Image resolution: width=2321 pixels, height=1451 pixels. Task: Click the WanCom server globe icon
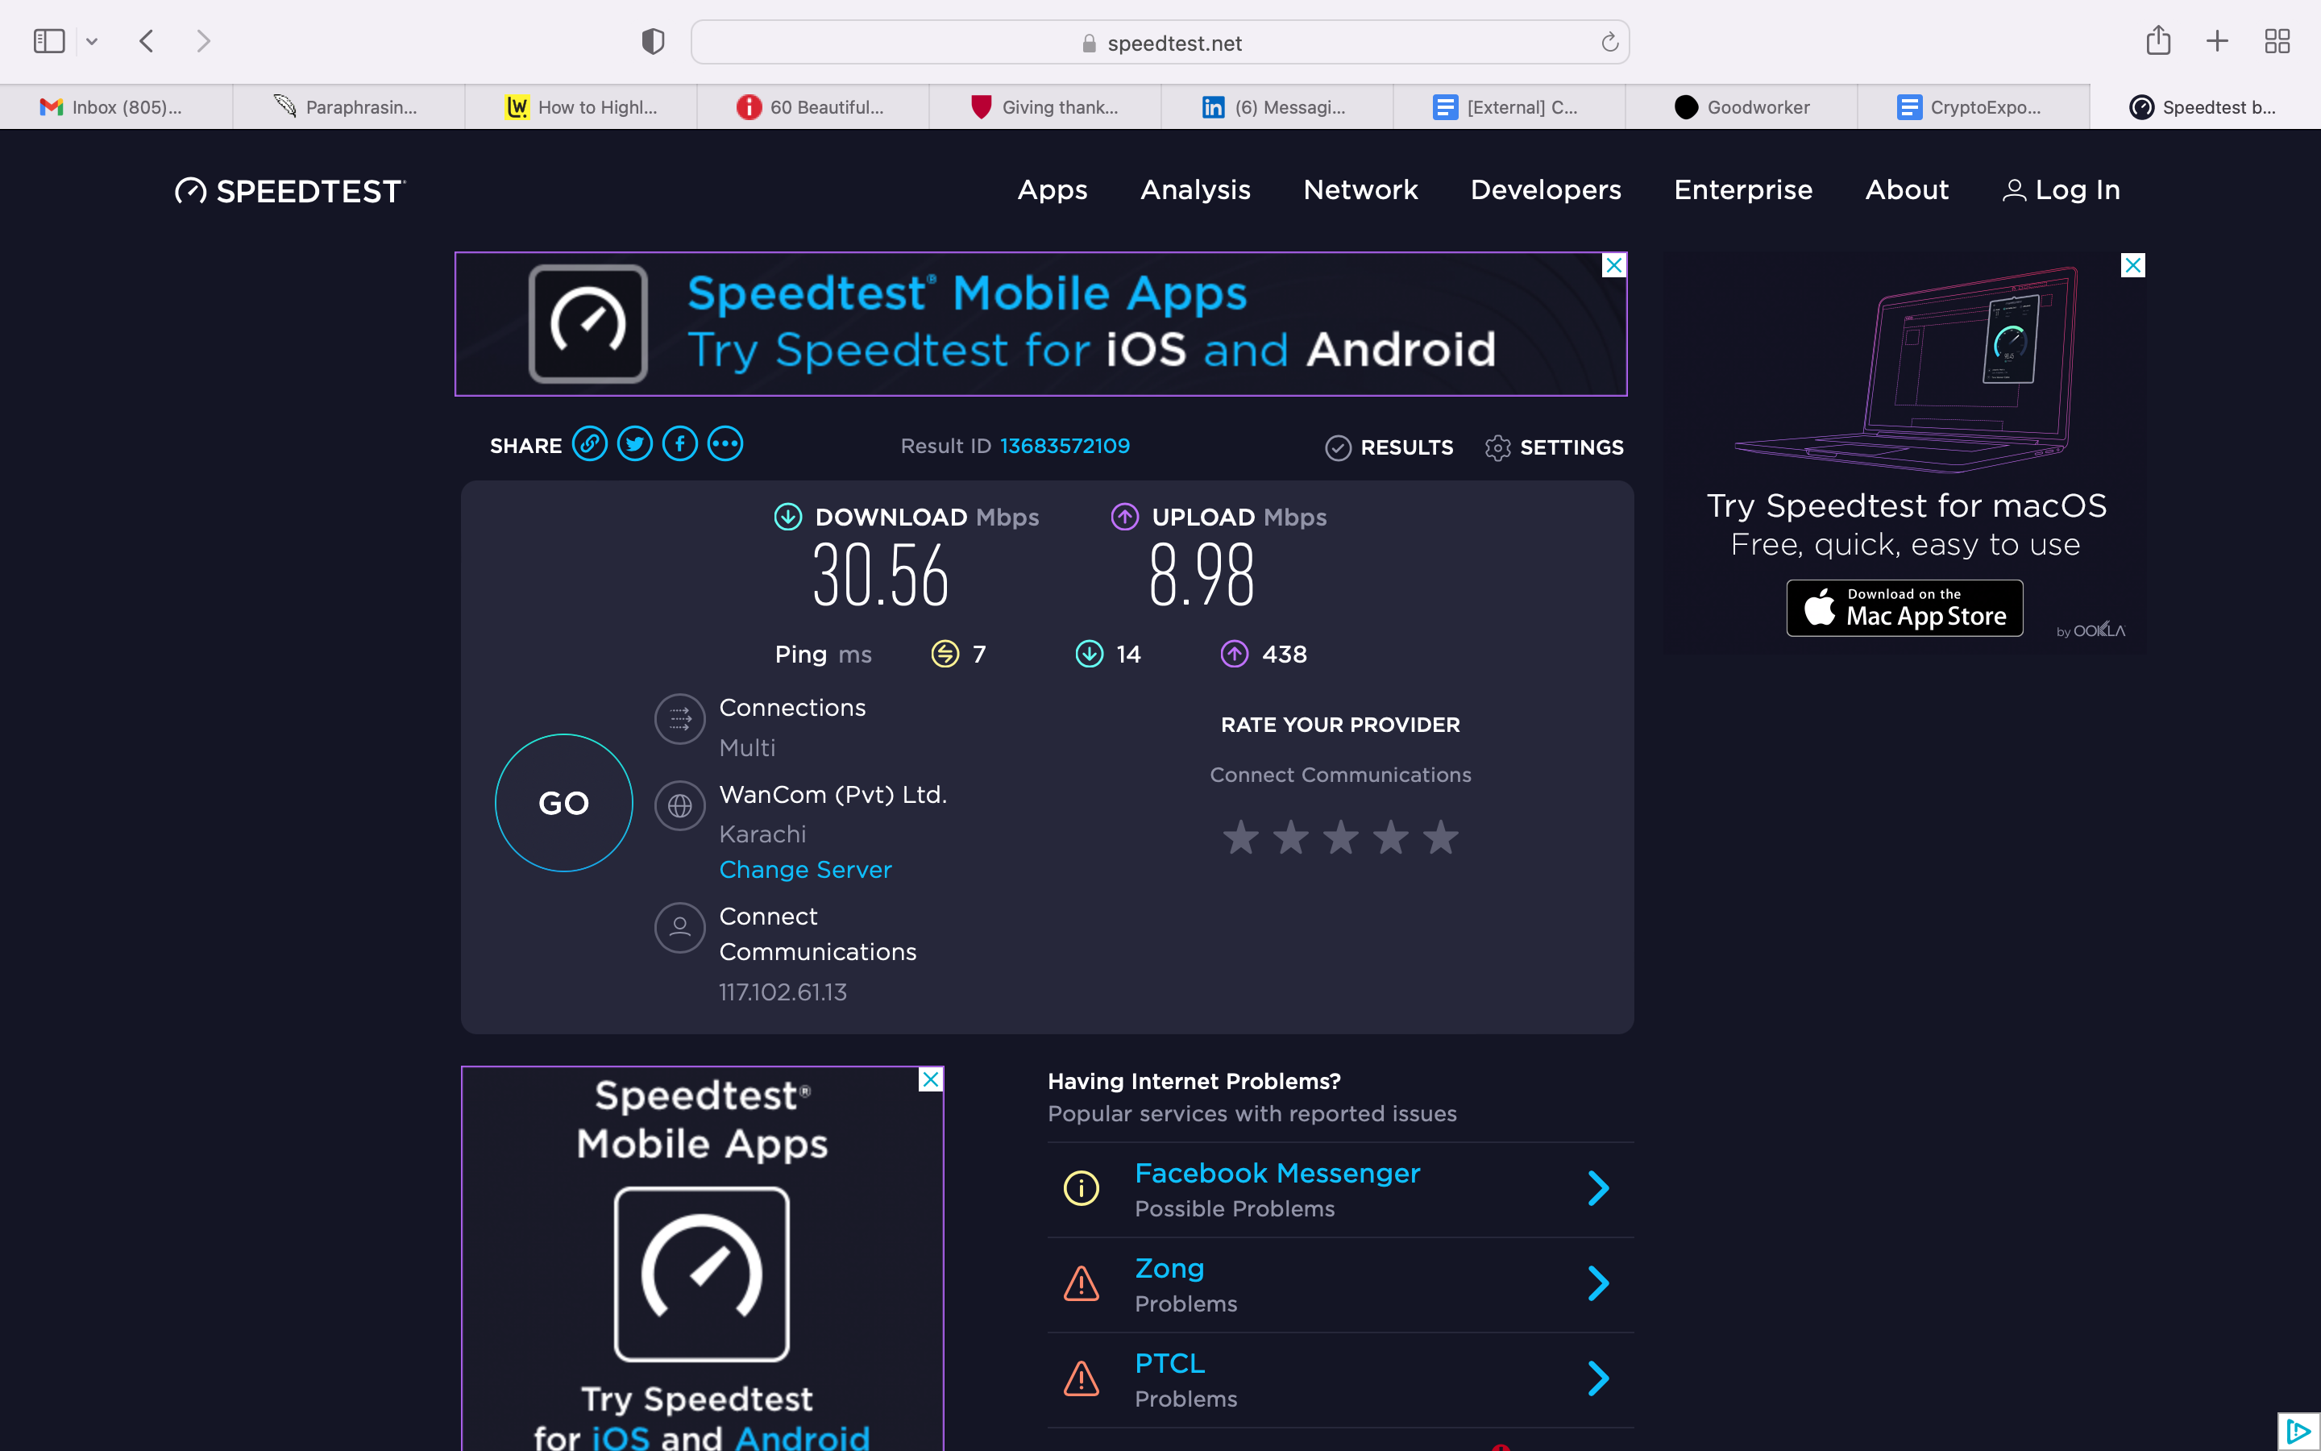680,806
